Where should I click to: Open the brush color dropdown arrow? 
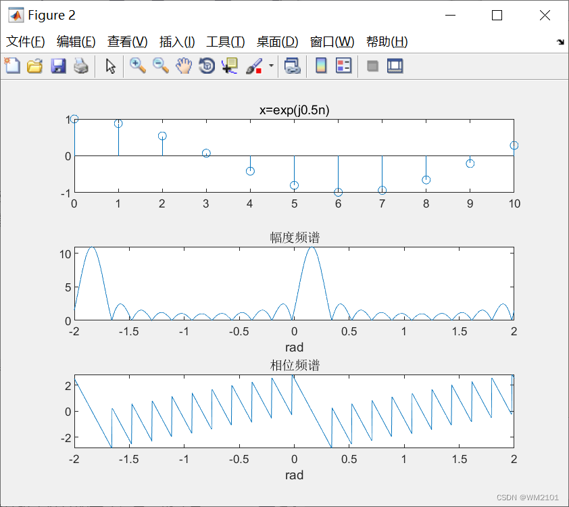click(271, 66)
